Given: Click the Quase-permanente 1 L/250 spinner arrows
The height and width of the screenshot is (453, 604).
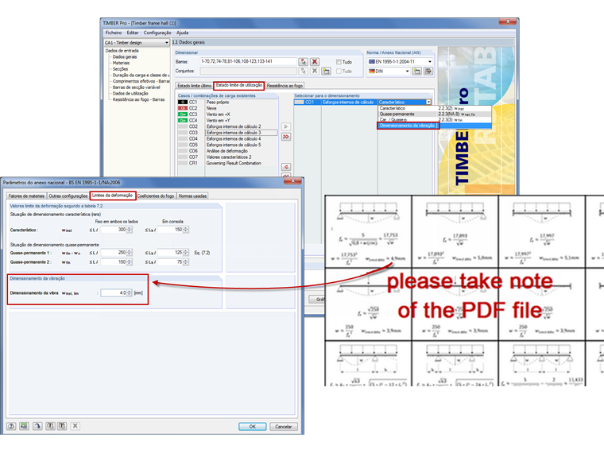Looking at the screenshot, I should [130, 253].
